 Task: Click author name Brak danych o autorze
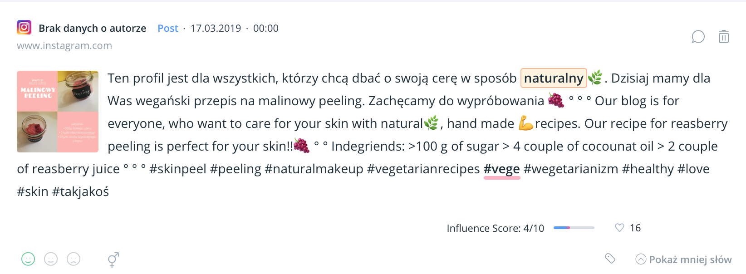(x=93, y=28)
